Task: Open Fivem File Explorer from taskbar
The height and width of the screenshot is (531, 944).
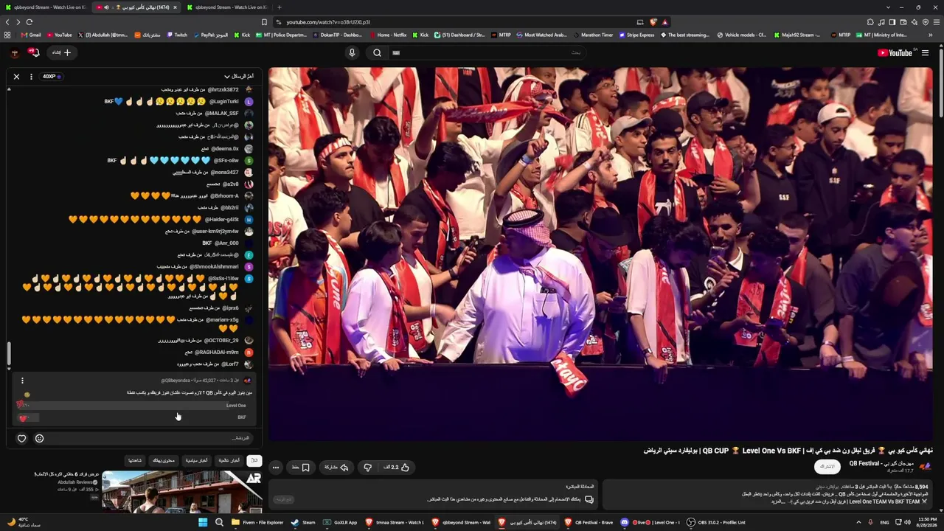Action: tap(257, 522)
